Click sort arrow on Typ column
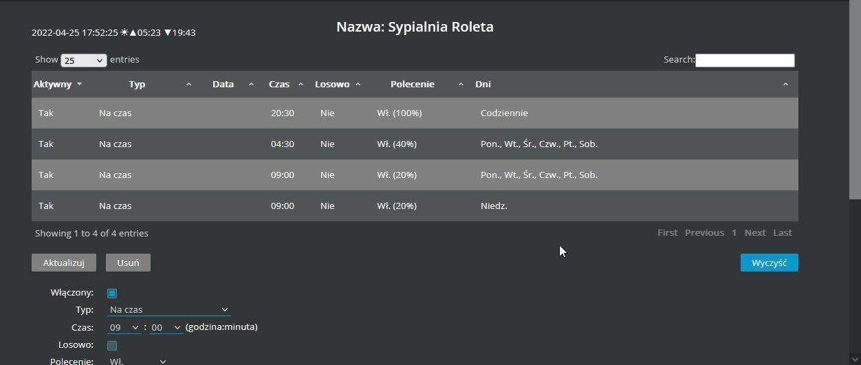861x365 pixels. tap(188, 85)
